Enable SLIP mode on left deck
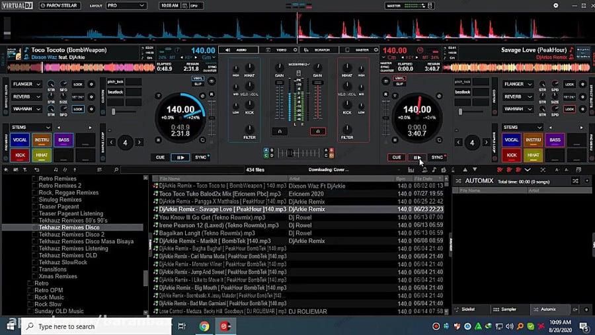595x335 pixels. [198, 83]
